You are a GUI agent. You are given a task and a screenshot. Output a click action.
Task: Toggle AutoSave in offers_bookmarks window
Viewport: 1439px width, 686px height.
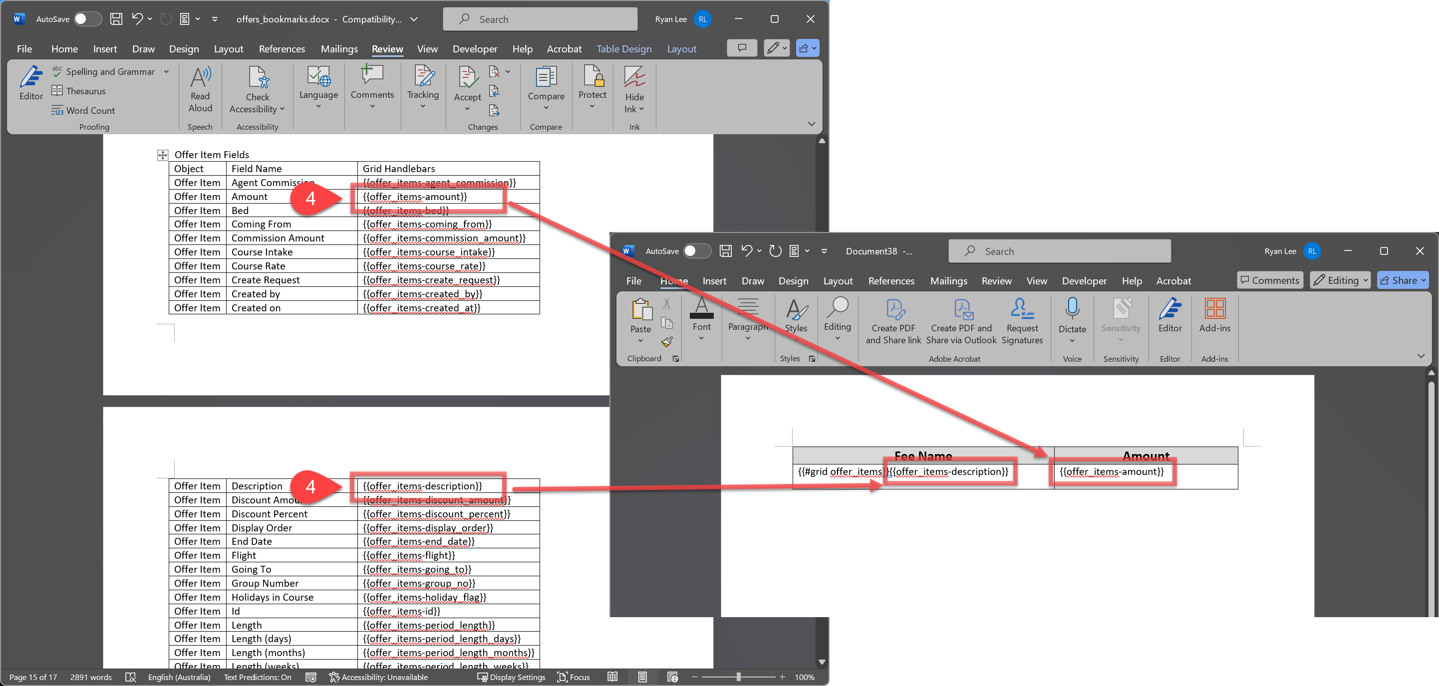tap(88, 19)
